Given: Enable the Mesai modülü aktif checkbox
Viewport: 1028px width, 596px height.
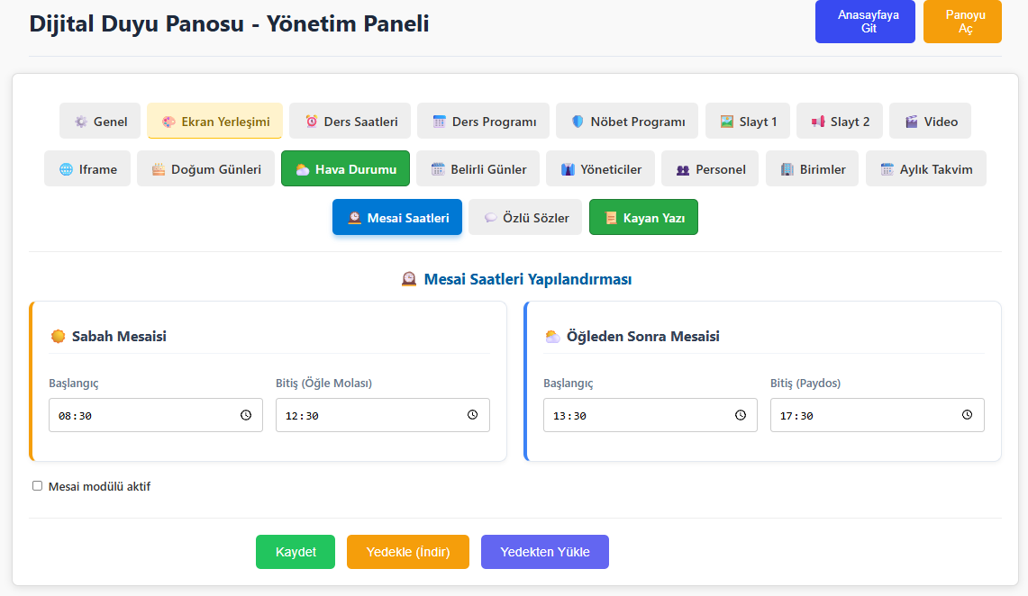Looking at the screenshot, I should pyautogui.click(x=38, y=486).
